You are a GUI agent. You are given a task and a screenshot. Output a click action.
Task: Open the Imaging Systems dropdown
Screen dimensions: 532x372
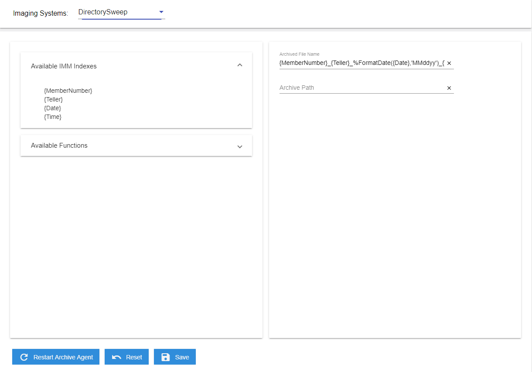click(x=121, y=12)
